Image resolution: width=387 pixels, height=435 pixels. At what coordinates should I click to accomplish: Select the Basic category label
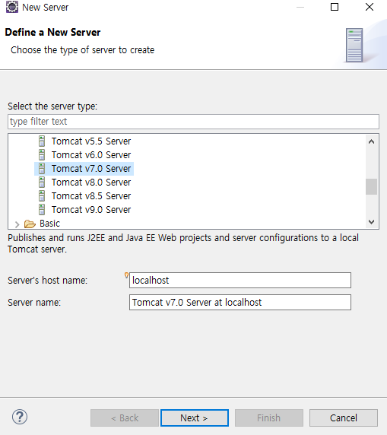pyautogui.click(x=49, y=224)
